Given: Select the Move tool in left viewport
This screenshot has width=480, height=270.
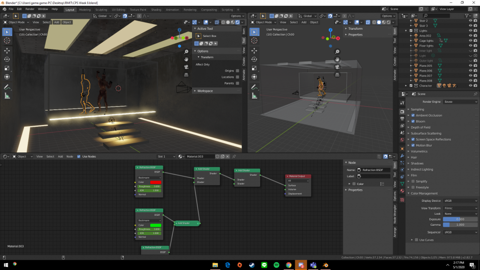Looking at the screenshot, I should 7,50.
